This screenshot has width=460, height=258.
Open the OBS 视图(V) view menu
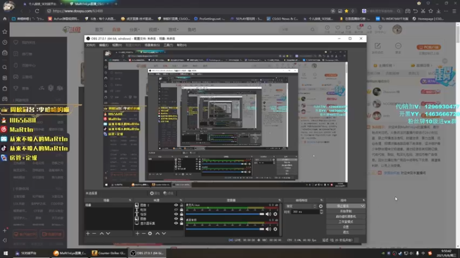[117, 45]
